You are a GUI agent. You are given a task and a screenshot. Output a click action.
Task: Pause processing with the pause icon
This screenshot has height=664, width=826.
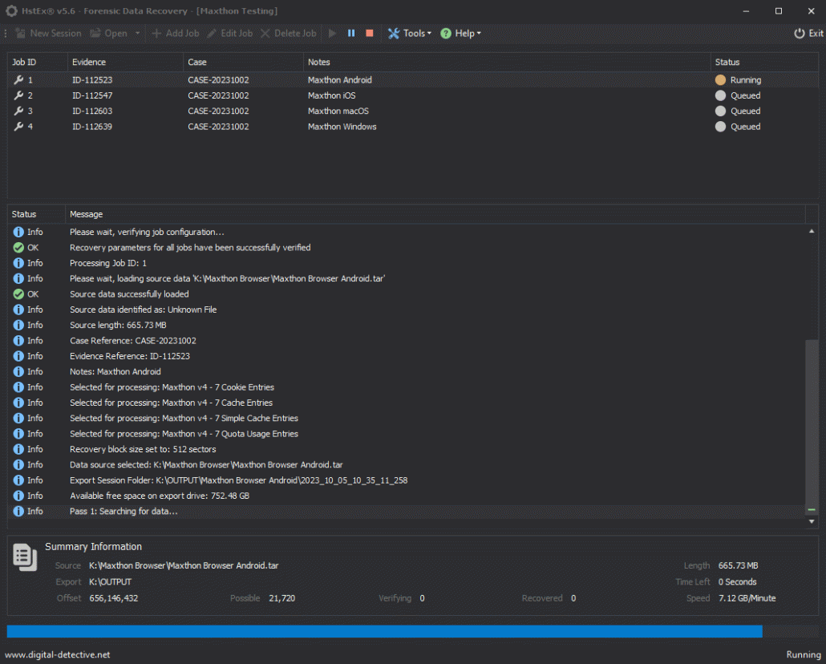point(351,33)
